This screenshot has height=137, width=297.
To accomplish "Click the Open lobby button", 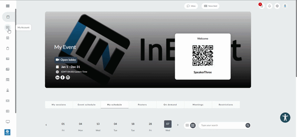I will [66, 60].
